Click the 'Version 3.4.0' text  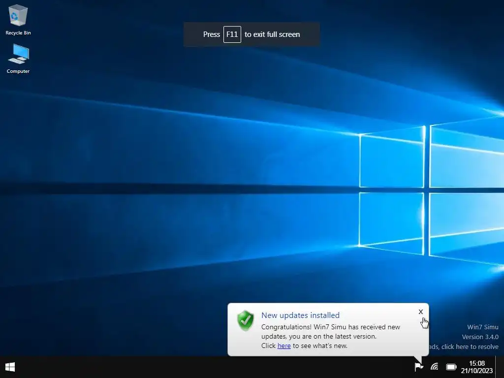[x=480, y=337]
